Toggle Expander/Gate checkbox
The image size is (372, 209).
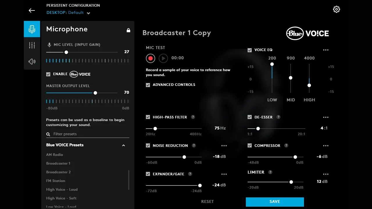tap(148, 174)
